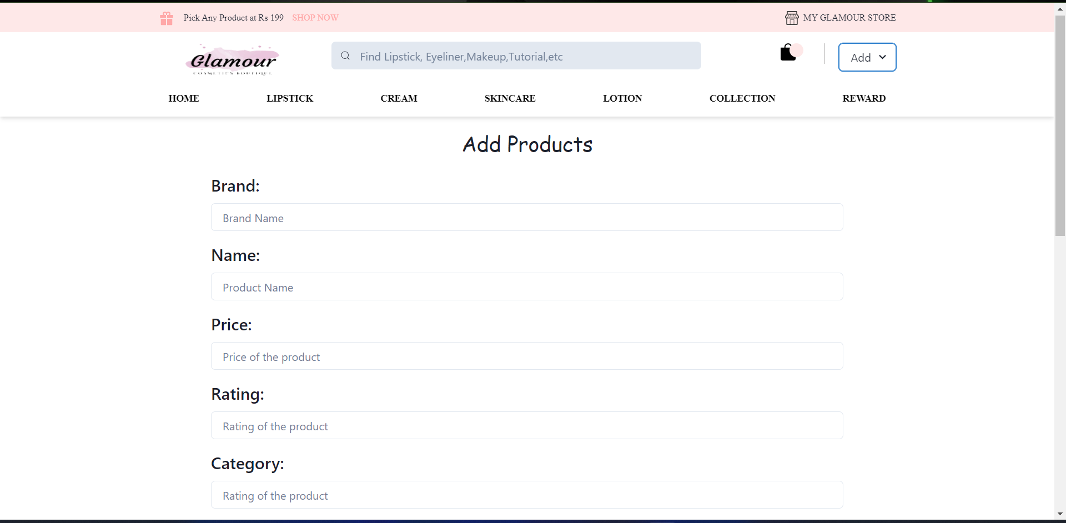Viewport: 1066px width, 523px height.
Task: Go to the LIPSTICK menu item
Action: pos(290,98)
